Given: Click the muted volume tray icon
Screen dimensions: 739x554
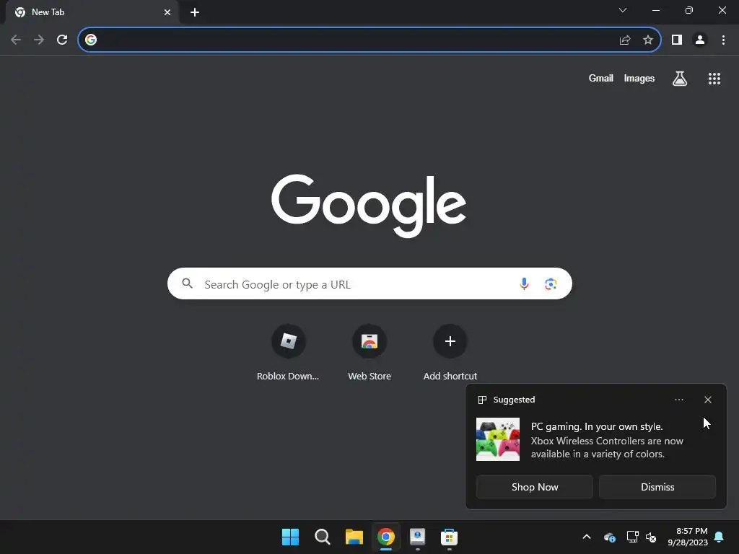Looking at the screenshot, I should pos(651,537).
